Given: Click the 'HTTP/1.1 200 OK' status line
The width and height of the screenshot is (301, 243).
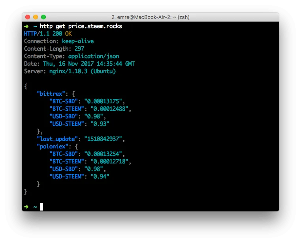Looking at the screenshot, I should tap(48, 34).
